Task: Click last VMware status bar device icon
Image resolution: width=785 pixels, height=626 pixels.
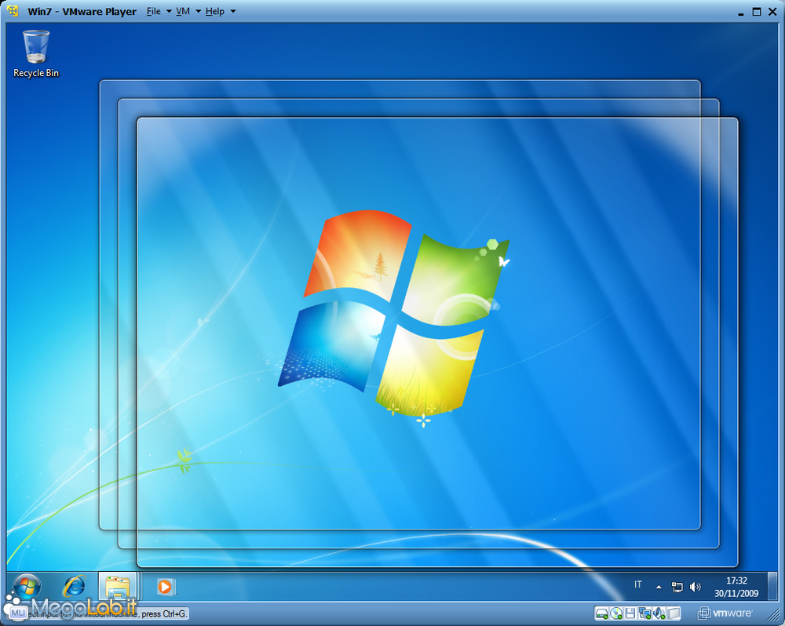Action: (x=674, y=613)
